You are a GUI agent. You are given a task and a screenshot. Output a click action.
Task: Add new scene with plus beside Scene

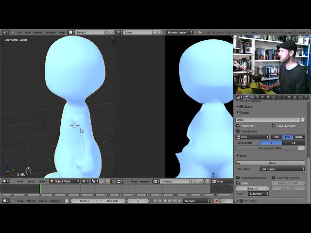click(155, 33)
